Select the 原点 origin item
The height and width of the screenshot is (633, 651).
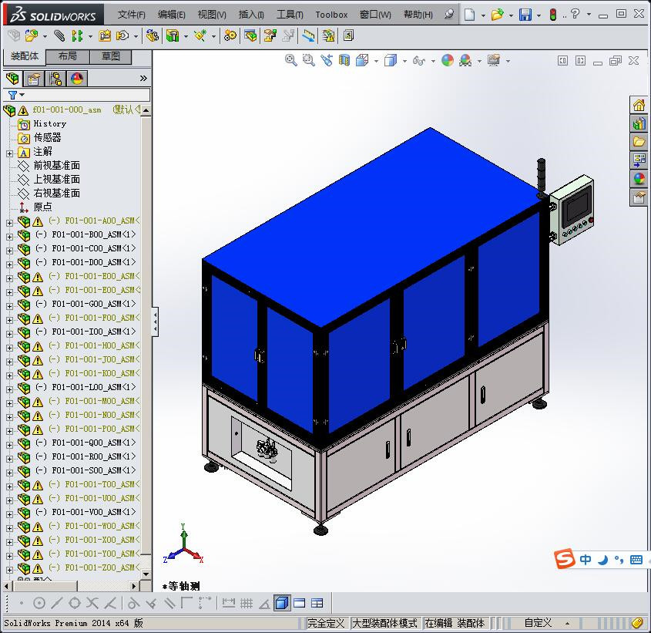point(42,207)
